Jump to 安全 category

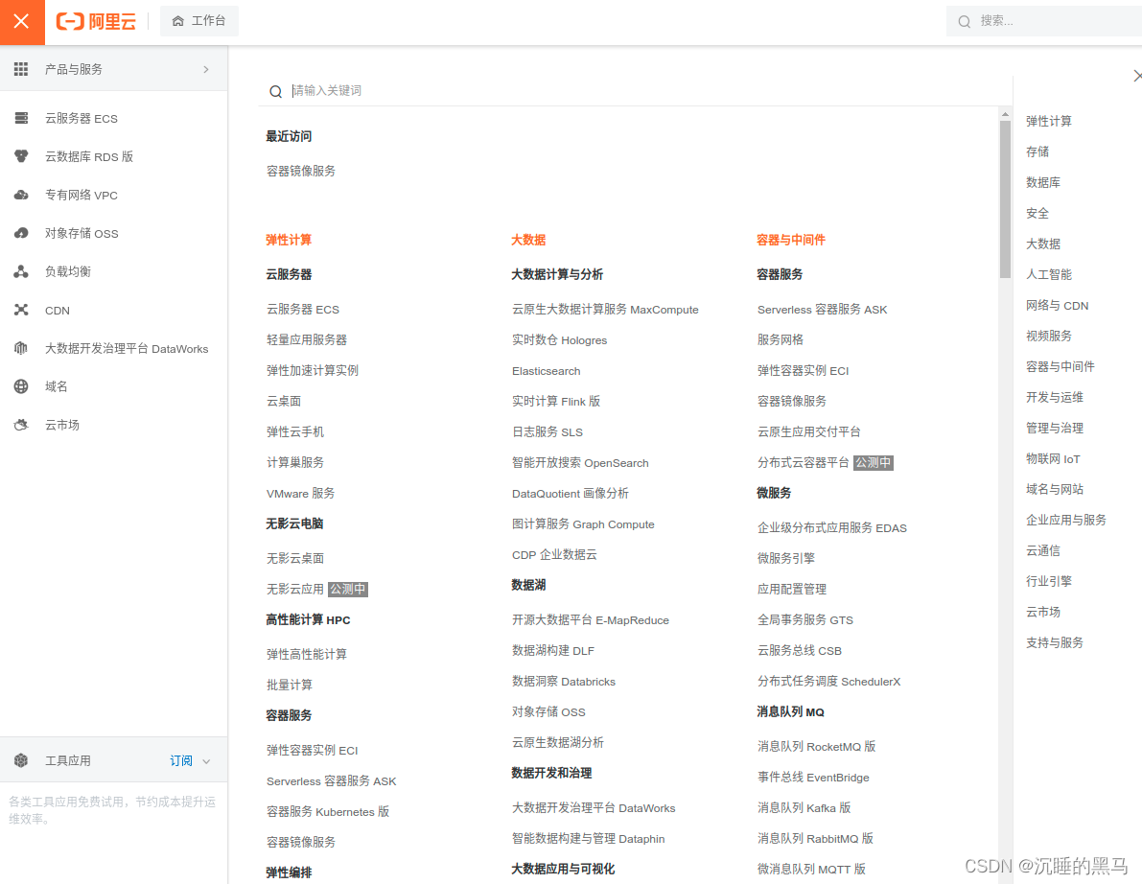point(1037,214)
